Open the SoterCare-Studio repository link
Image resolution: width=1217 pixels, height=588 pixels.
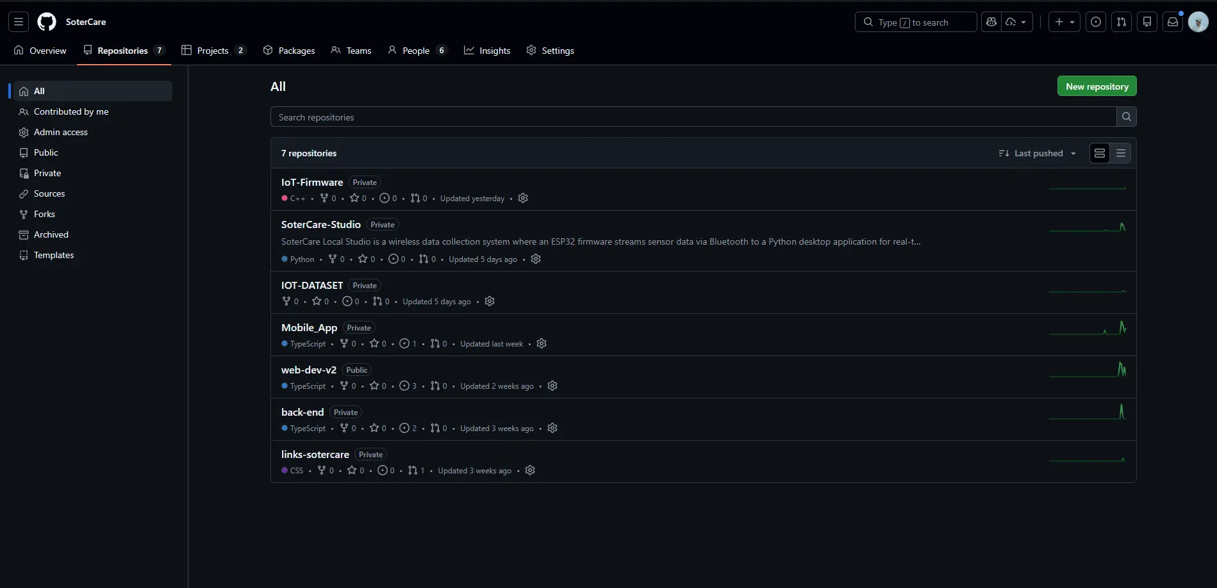pyautogui.click(x=320, y=224)
